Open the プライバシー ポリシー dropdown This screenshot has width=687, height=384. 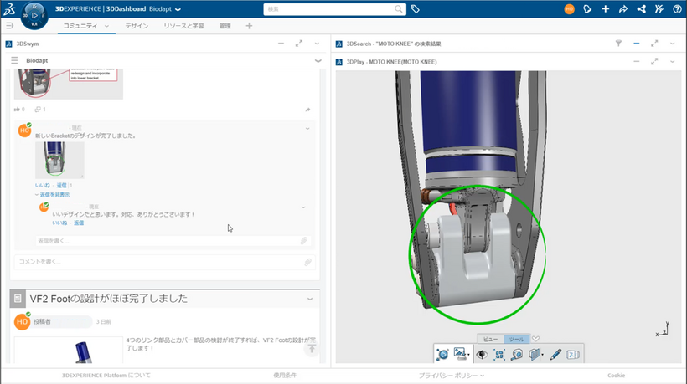(452, 376)
